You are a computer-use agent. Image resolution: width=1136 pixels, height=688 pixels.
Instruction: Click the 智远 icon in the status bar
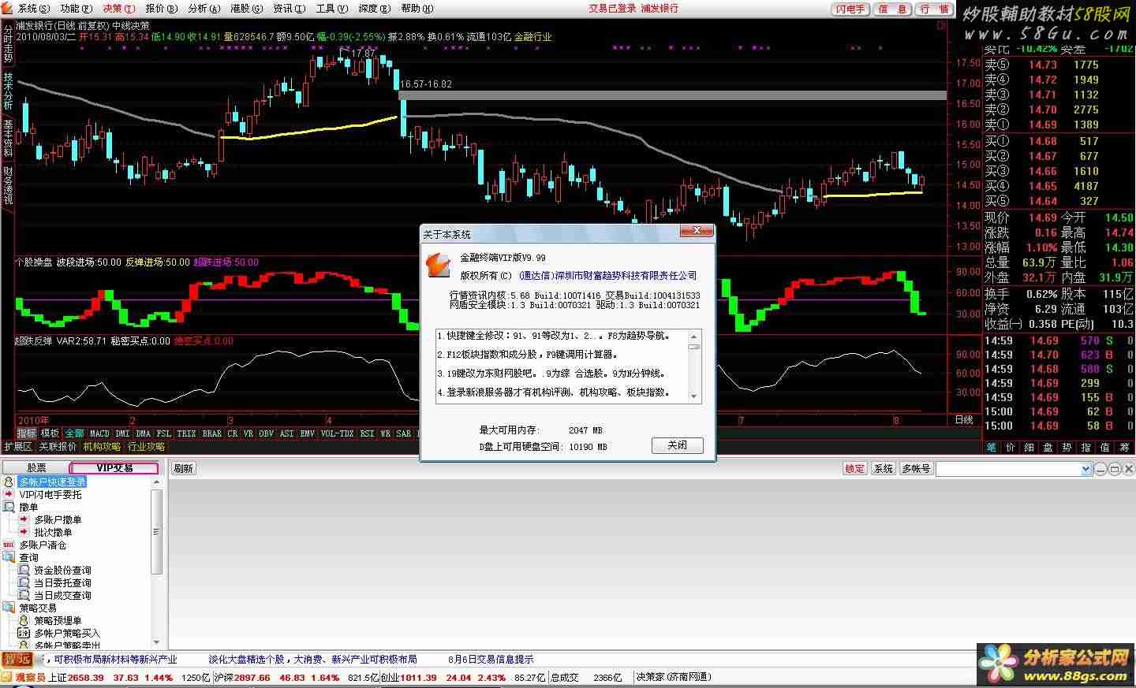click(x=16, y=660)
